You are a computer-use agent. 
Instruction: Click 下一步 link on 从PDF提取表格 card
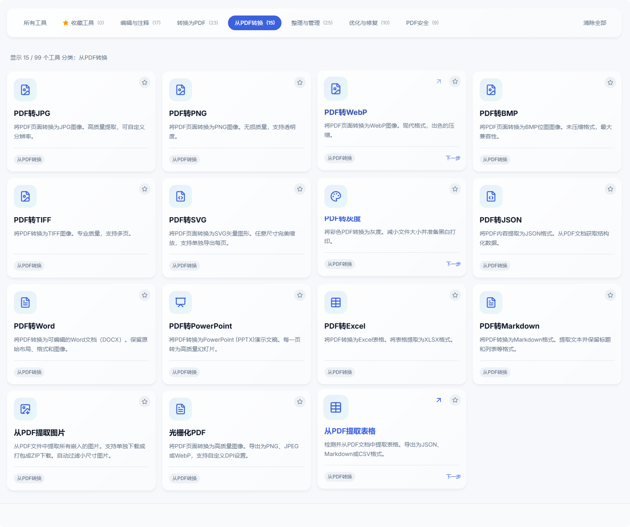[453, 476]
